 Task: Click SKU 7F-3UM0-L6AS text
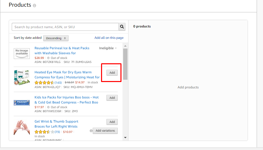coord(78,62)
